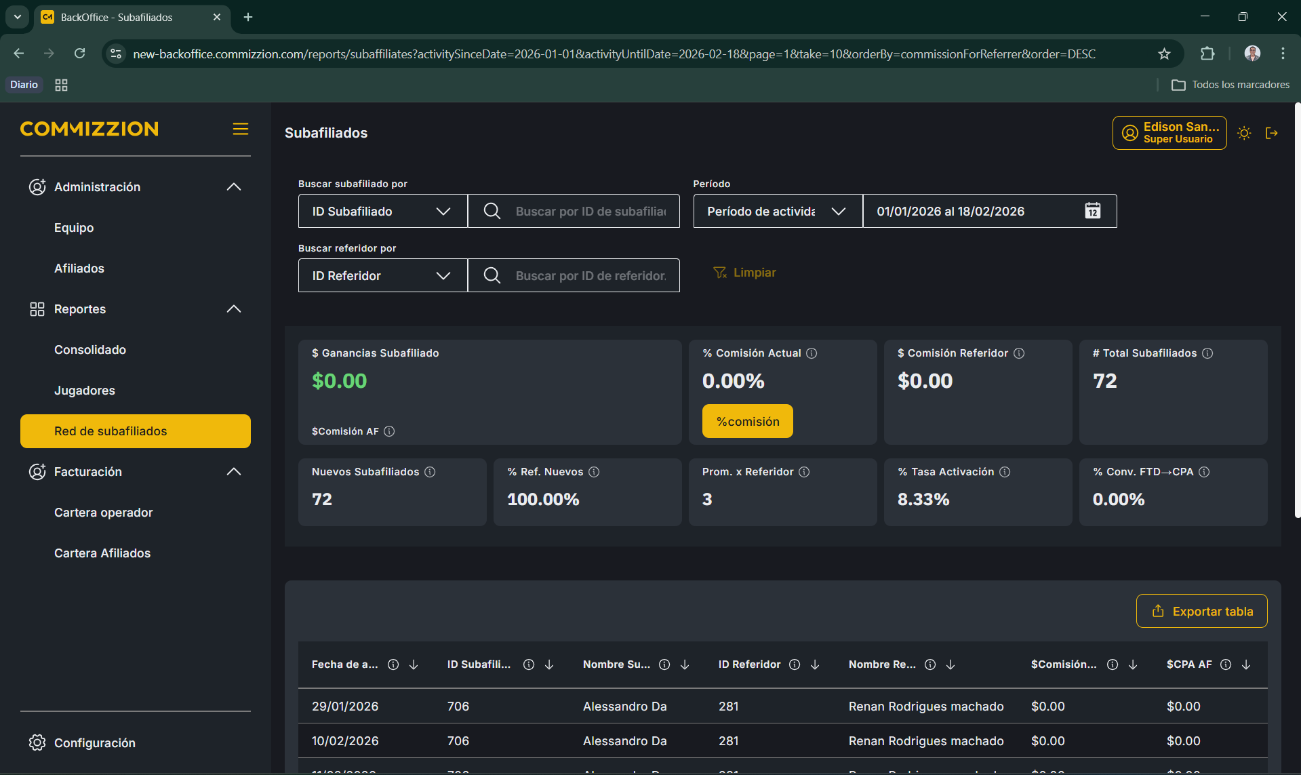
Task: Open the calendar date picker icon
Action: 1092,211
